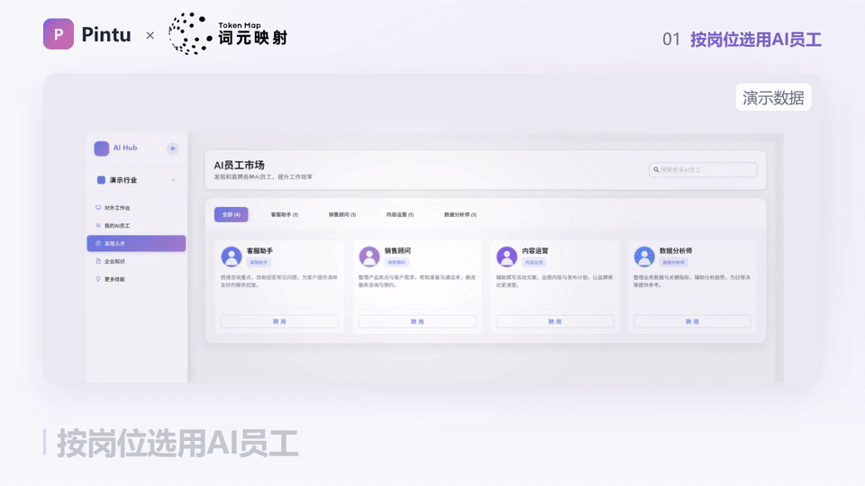Click the 01 按岗位选用AI员工 header text

coord(742,40)
